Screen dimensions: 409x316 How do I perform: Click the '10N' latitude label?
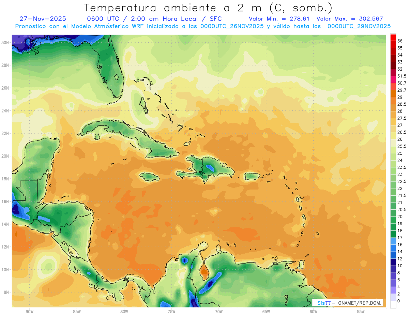pyautogui.click(x=5, y=270)
